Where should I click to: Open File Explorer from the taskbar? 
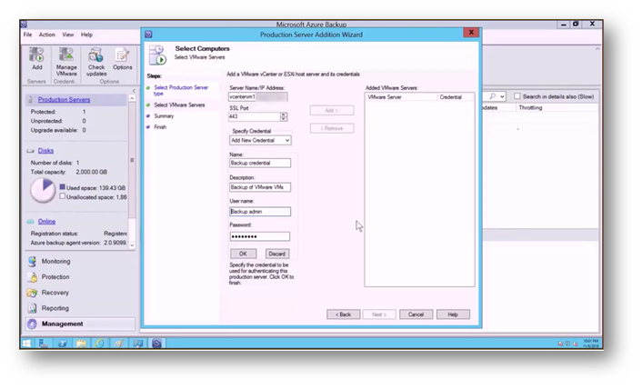click(x=81, y=344)
